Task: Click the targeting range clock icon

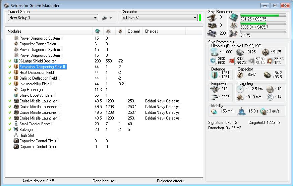Action: click(x=240, y=89)
